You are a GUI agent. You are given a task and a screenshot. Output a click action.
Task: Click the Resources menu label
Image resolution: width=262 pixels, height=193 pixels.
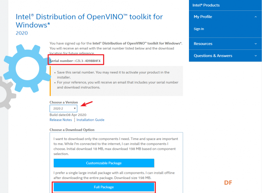coord(203,44)
